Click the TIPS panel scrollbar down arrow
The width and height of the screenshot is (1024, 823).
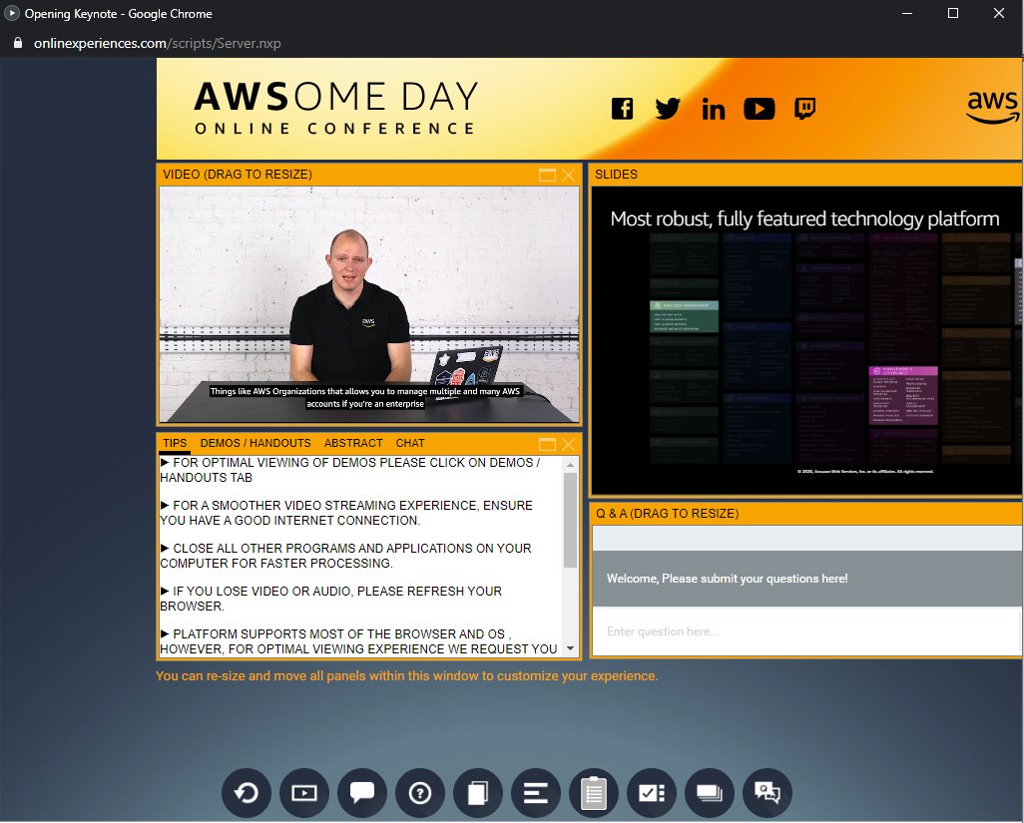click(x=572, y=648)
